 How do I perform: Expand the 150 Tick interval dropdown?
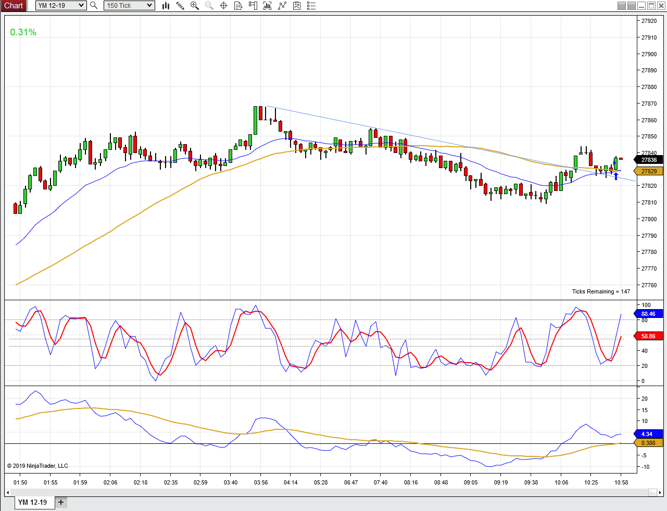coord(149,5)
